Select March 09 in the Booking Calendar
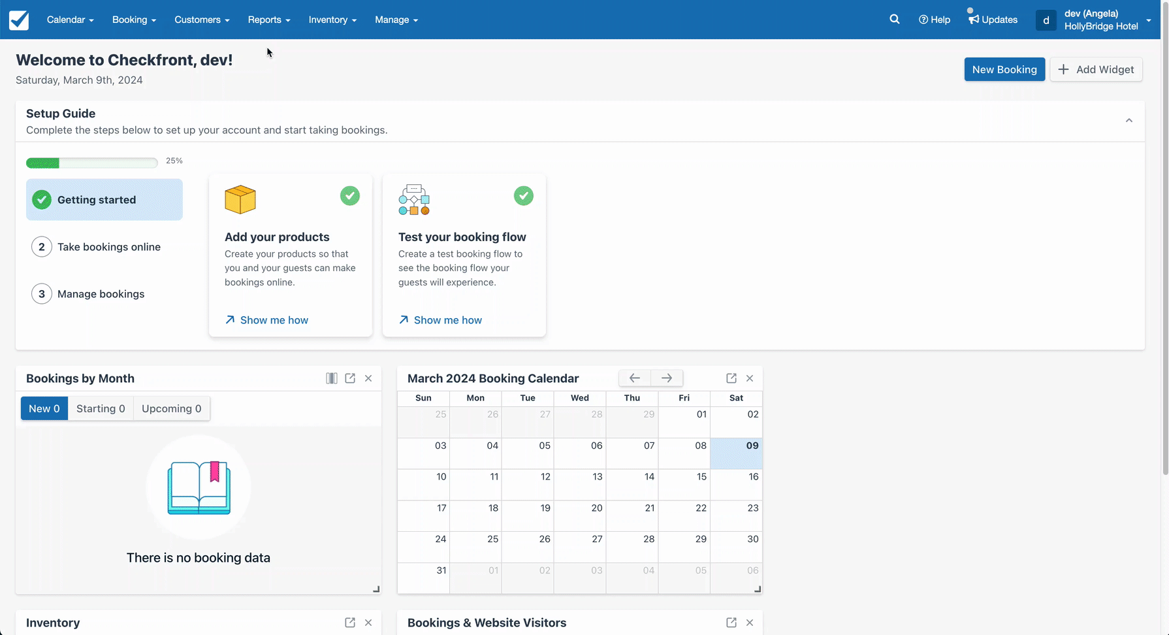1169x635 pixels. [736, 453]
